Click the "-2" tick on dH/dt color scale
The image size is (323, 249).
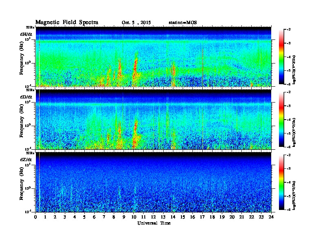tap(289, 30)
